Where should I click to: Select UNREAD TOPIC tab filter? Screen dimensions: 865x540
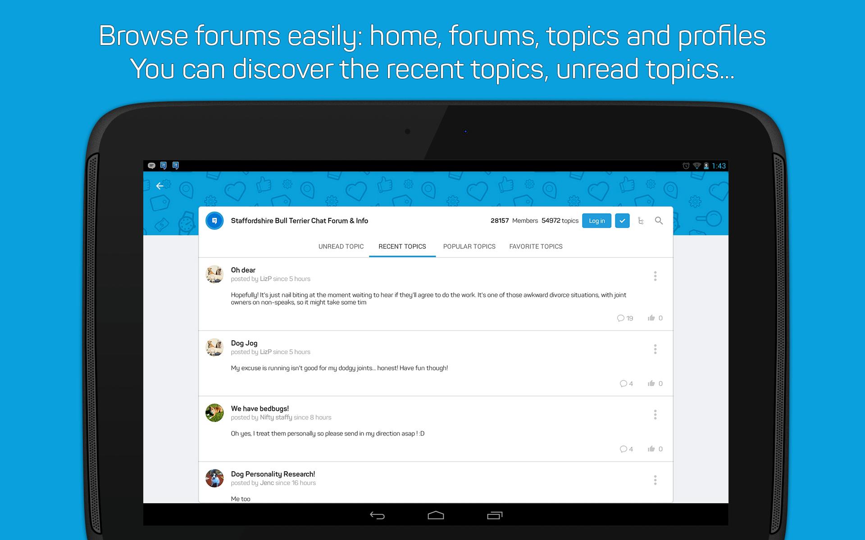pyautogui.click(x=341, y=245)
